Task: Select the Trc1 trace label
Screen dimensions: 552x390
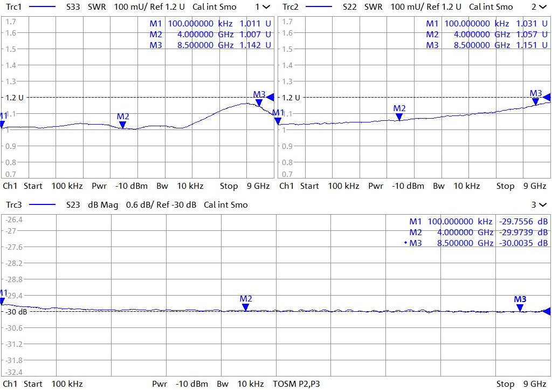Action: pyautogui.click(x=13, y=7)
